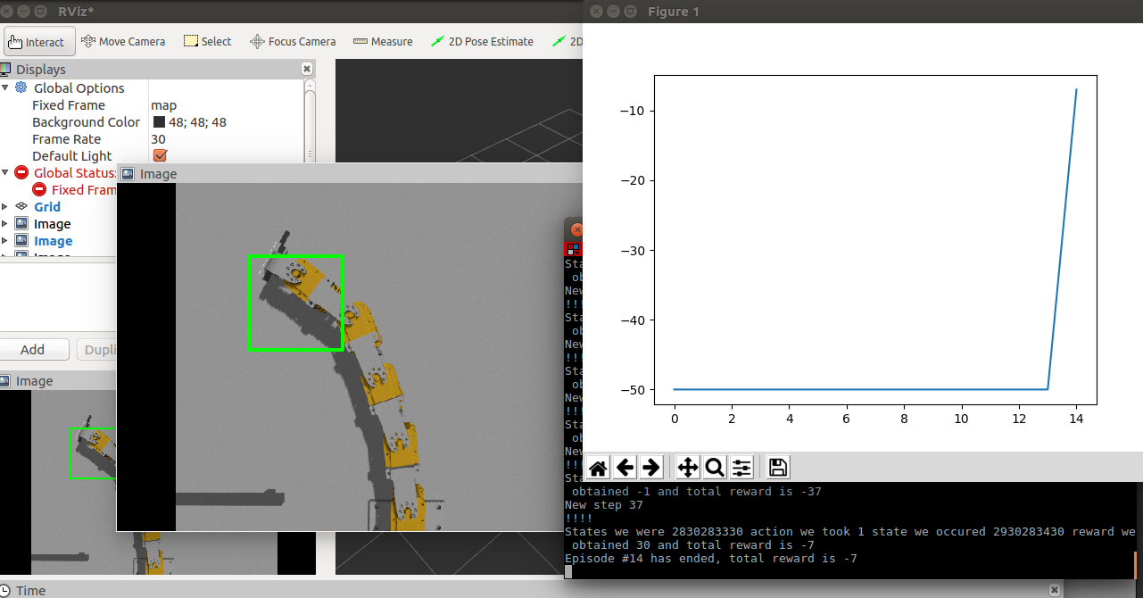Save the figure with the disk icon
This screenshot has width=1143, height=598.
click(x=777, y=467)
